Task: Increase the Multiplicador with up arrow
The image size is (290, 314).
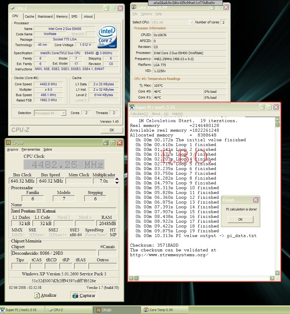Action: click(117, 179)
